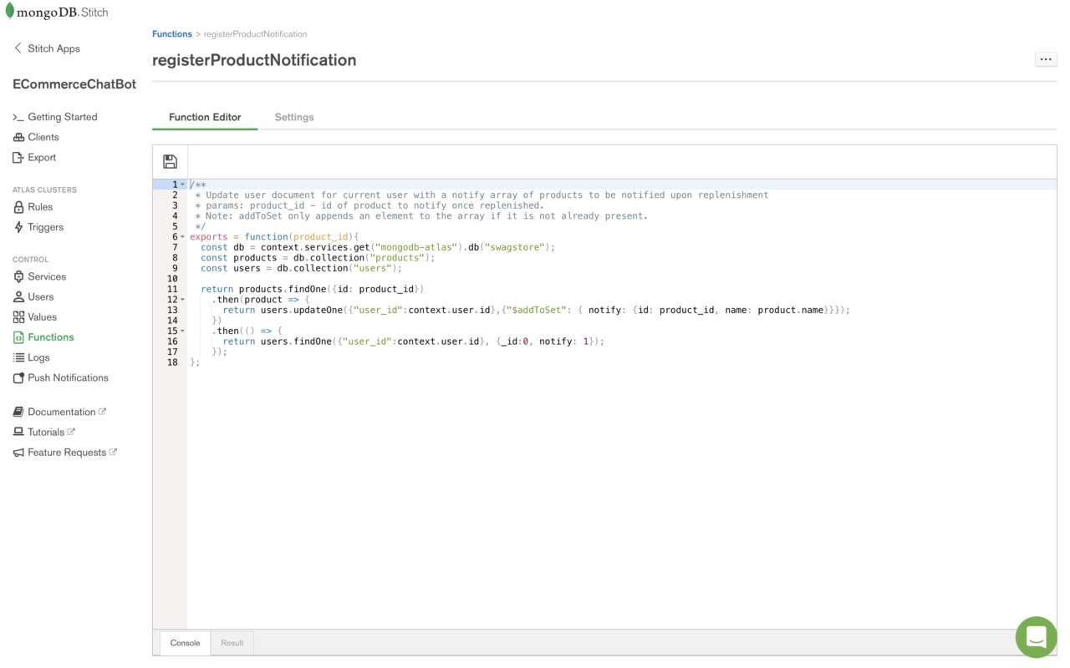Click the save floppy disk icon
1070x668 pixels.
[170, 161]
